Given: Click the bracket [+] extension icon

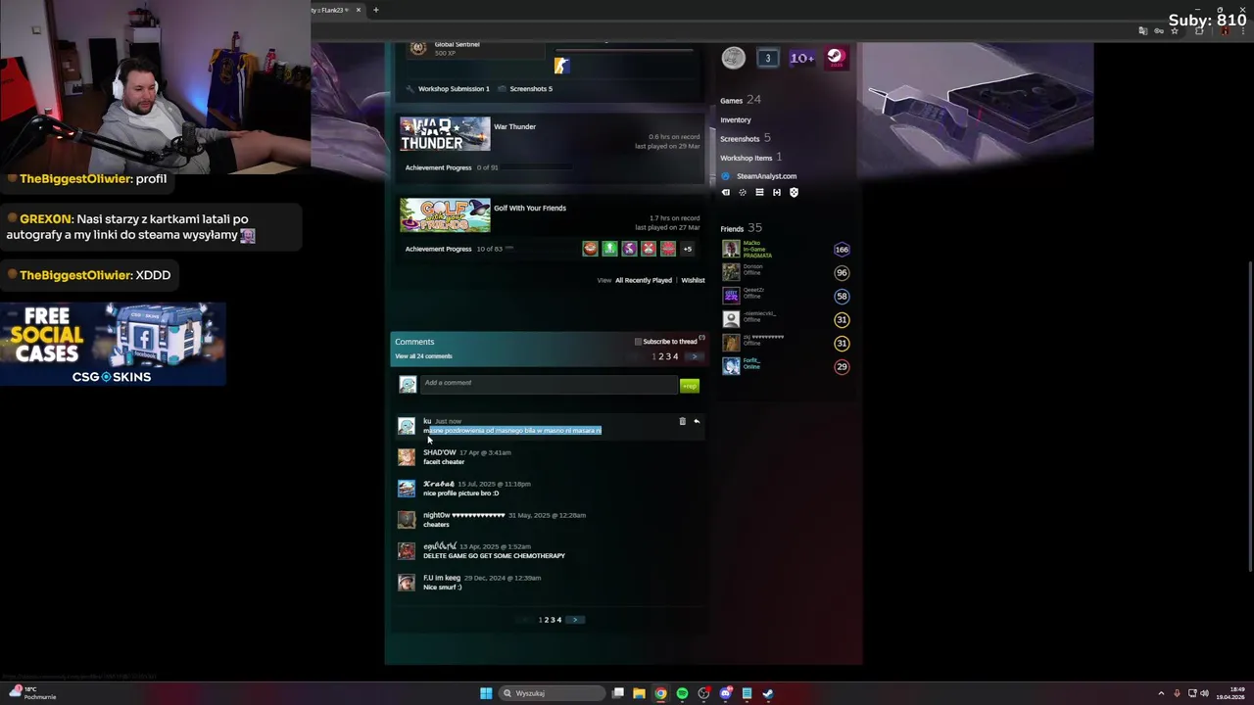Looking at the screenshot, I should pyautogui.click(x=777, y=192).
